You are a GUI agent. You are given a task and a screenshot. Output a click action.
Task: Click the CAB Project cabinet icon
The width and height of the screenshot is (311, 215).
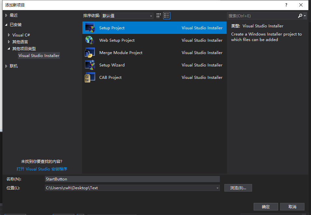click(x=90, y=77)
